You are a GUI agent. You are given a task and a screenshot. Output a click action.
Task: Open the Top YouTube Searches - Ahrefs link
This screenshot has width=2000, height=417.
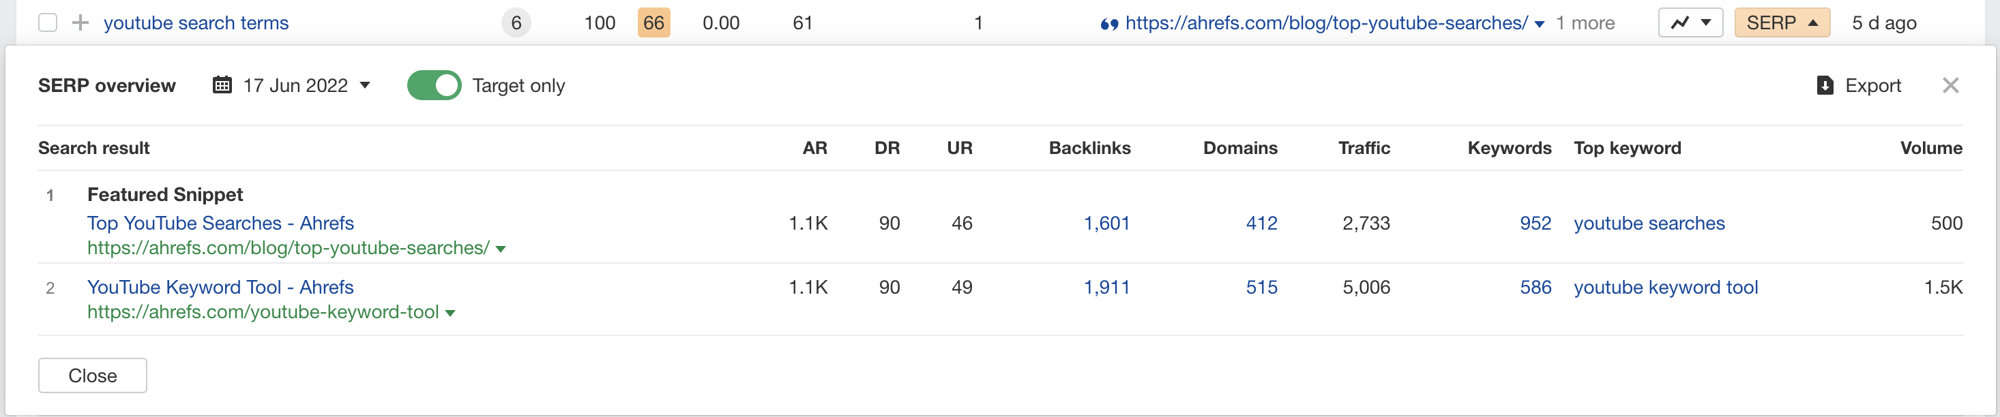[220, 223]
